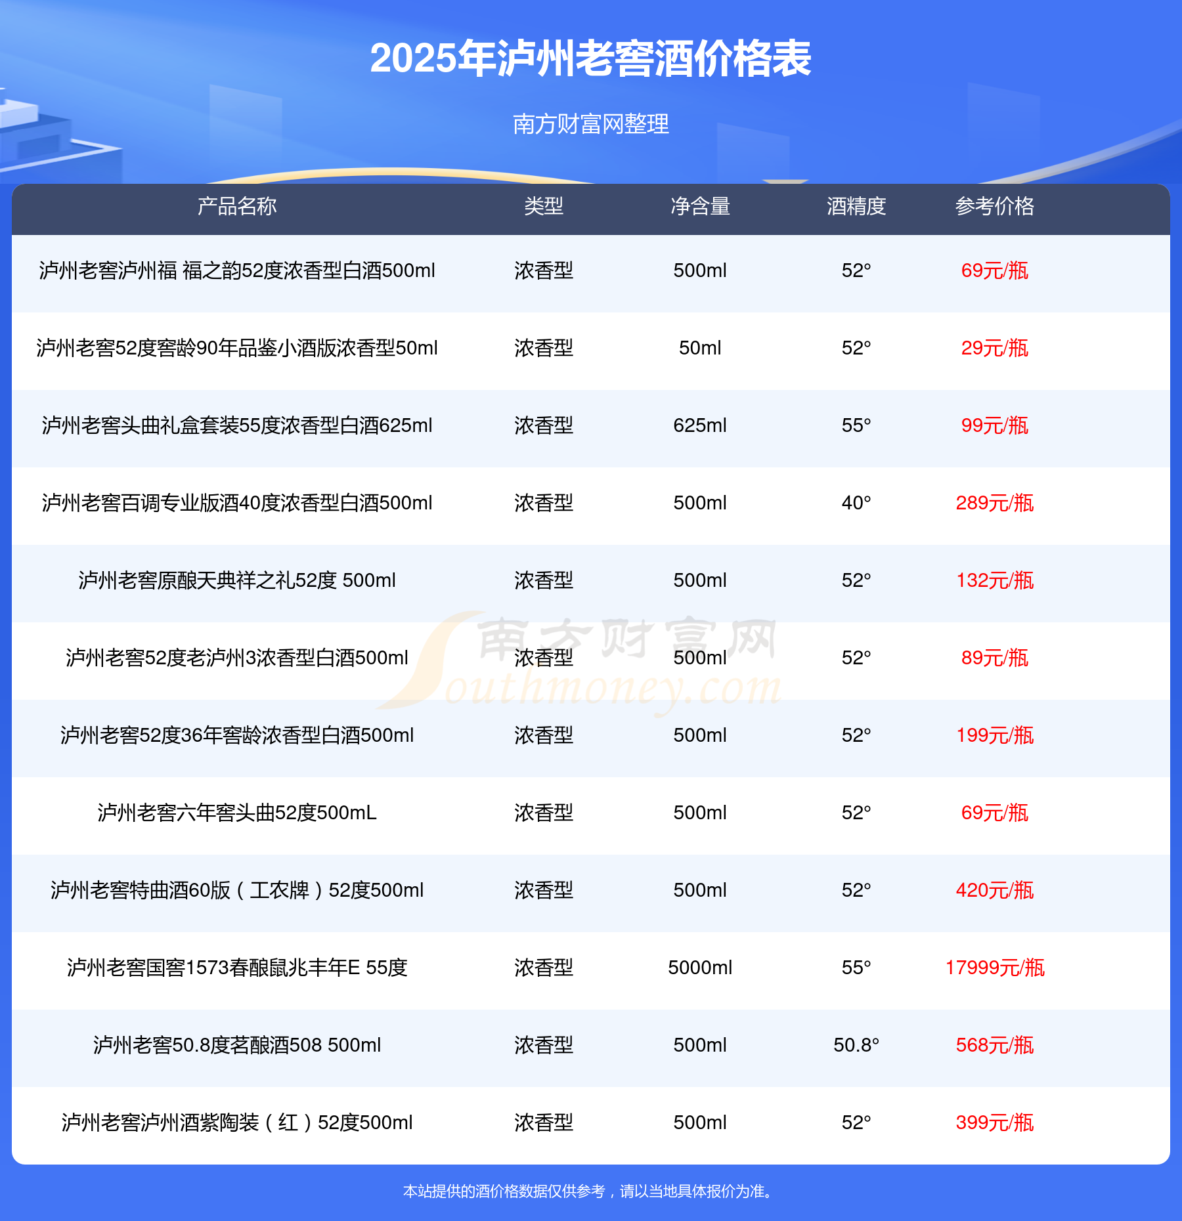This screenshot has width=1182, height=1221.
Task: Select the "净含量" column header
Action: tap(700, 206)
